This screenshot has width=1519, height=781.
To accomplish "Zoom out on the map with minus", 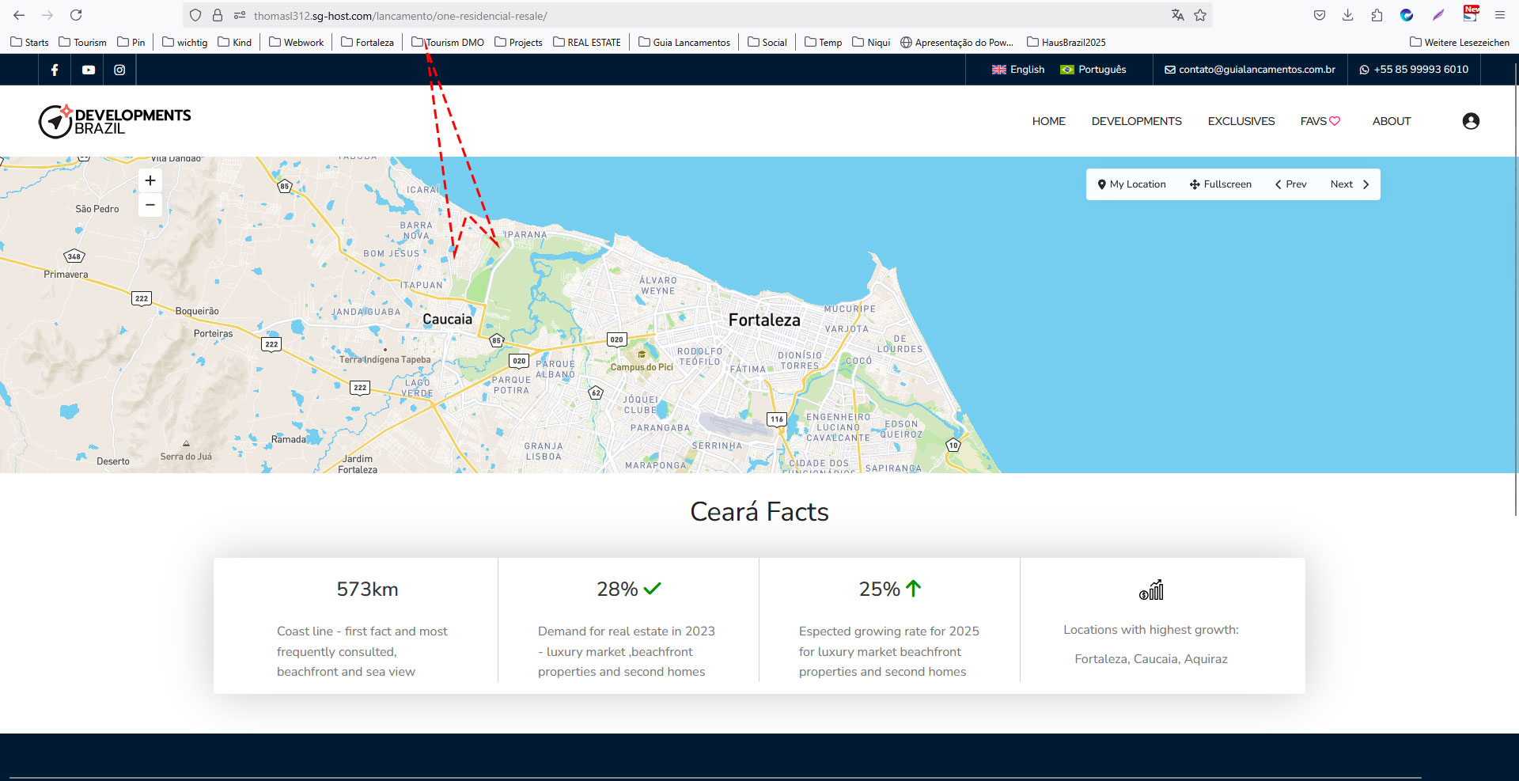I will [x=150, y=205].
